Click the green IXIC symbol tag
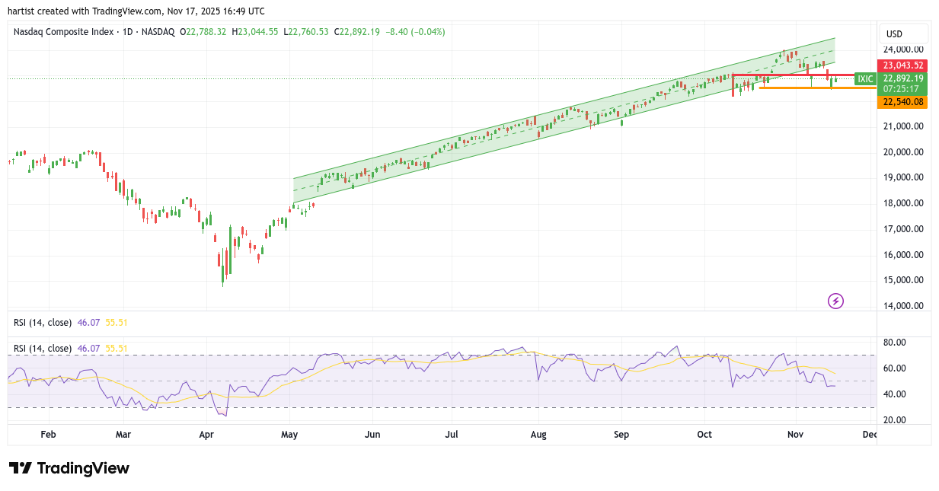Image resolution: width=939 pixels, height=491 pixels. tap(865, 79)
